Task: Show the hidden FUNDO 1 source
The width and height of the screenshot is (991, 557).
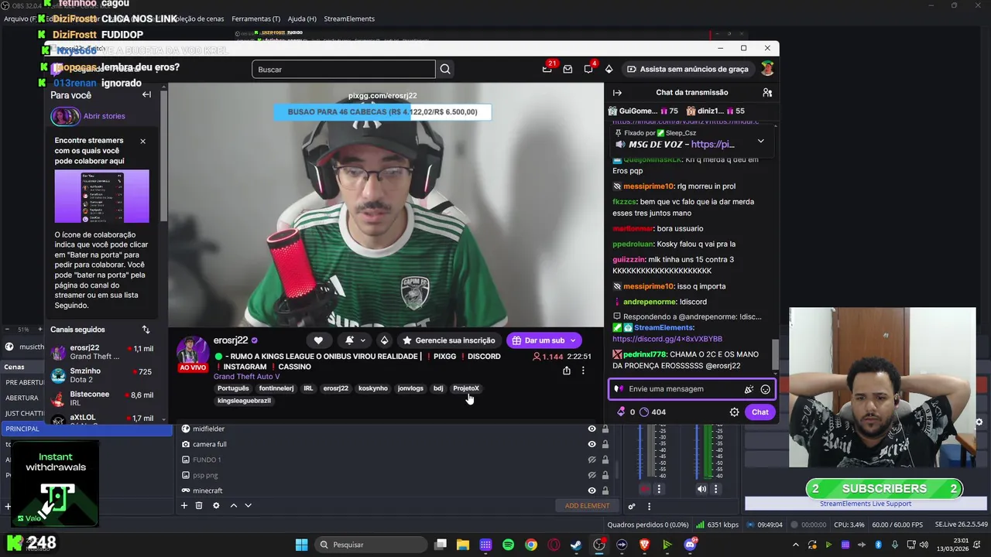Action: click(592, 460)
